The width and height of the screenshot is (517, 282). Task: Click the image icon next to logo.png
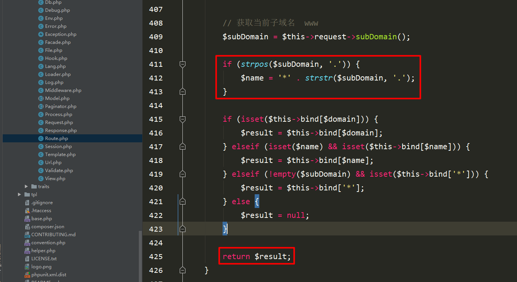tap(27, 267)
